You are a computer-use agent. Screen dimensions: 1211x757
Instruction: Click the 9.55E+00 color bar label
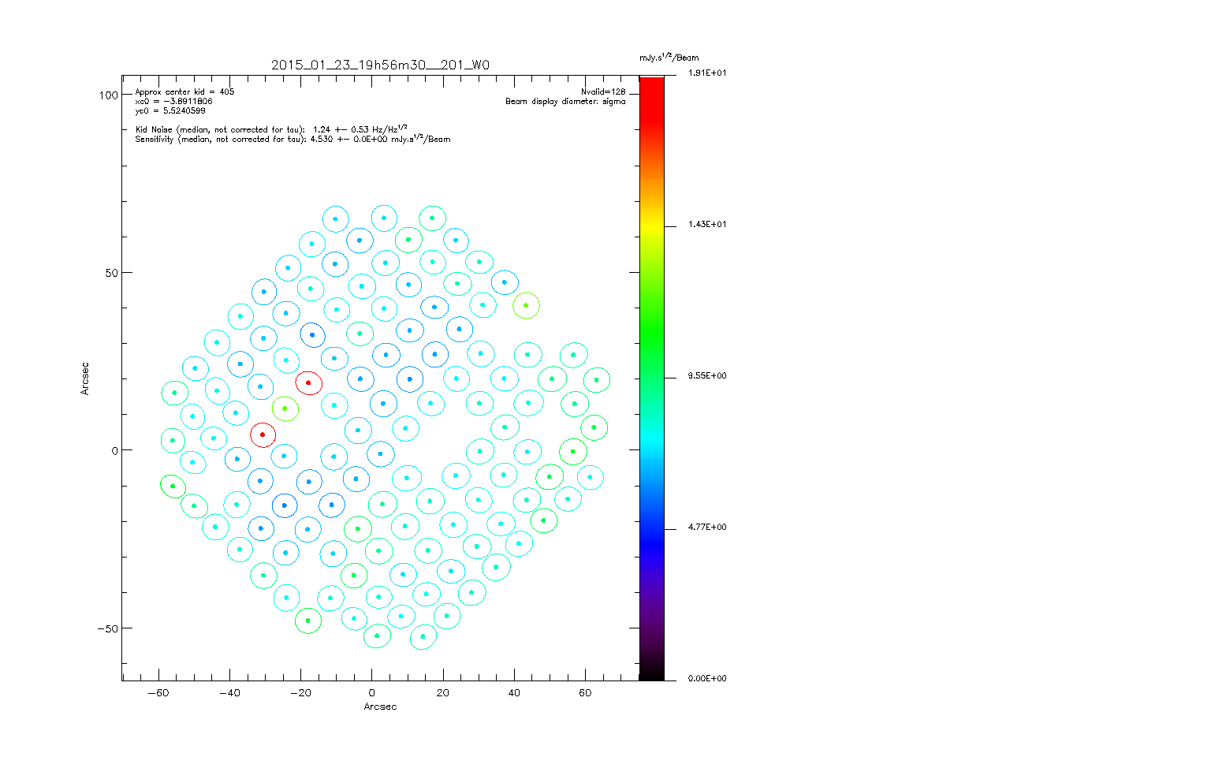[707, 376]
